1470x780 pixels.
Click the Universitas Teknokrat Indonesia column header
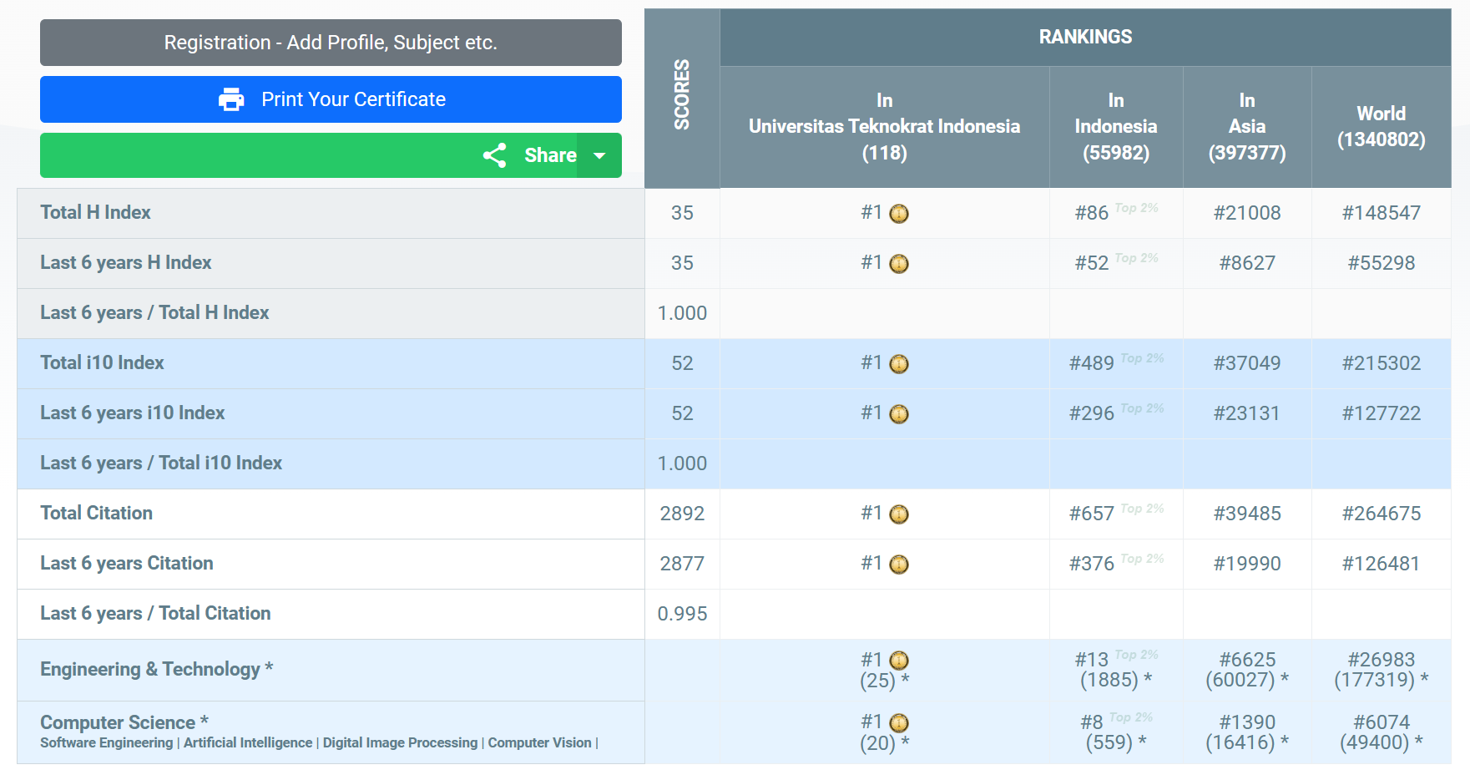coord(884,126)
